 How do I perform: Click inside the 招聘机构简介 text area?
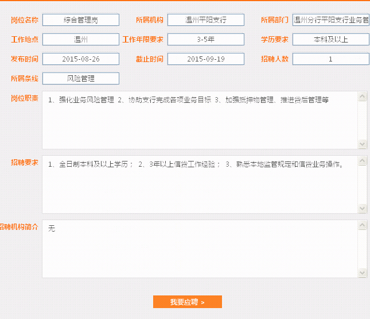(200, 249)
